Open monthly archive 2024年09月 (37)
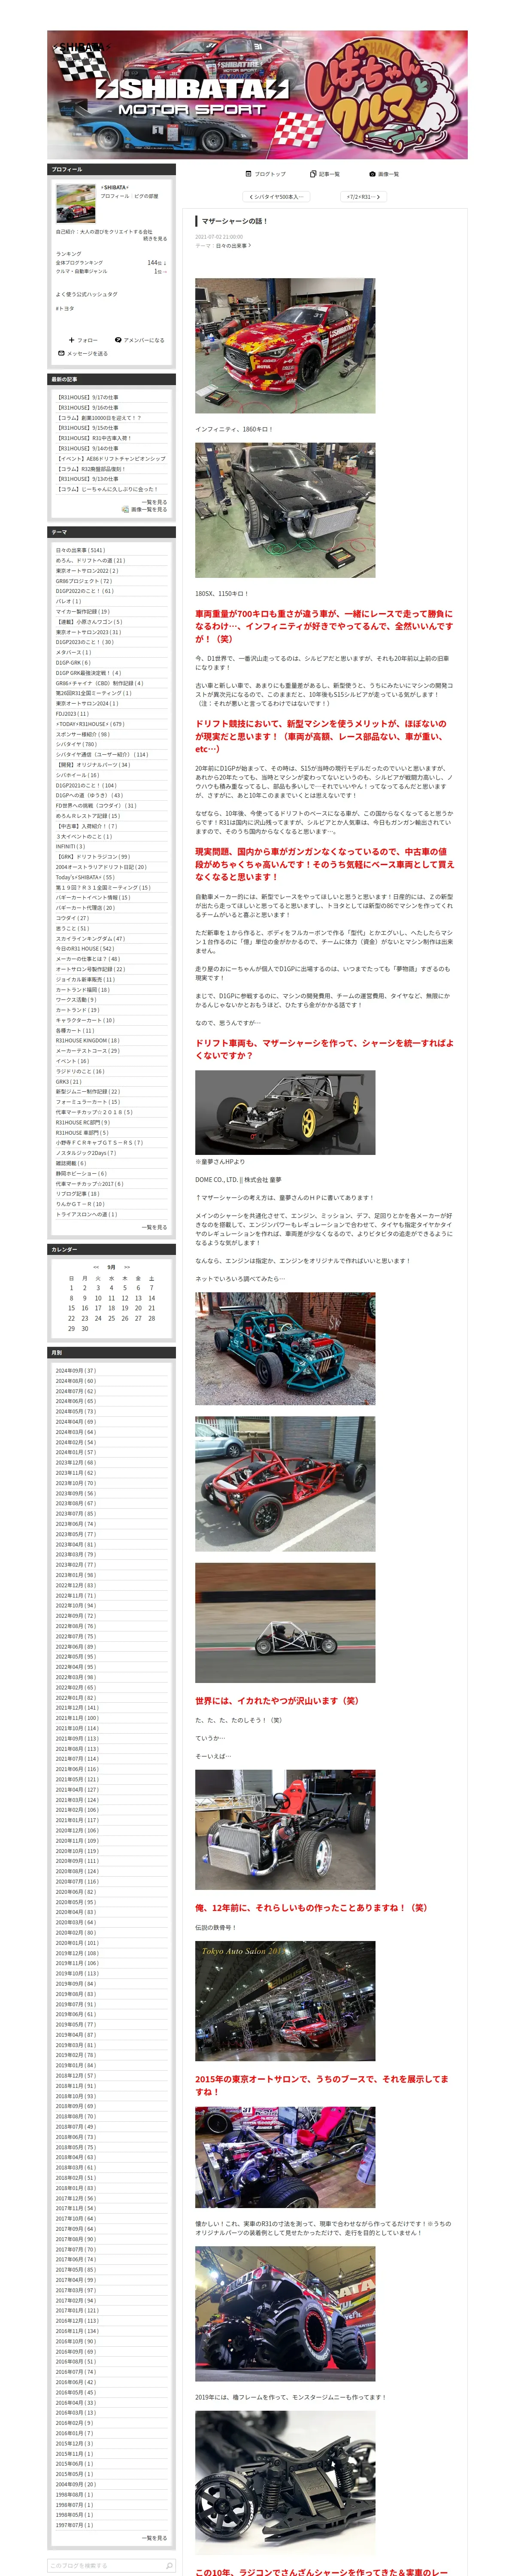 click(x=76, y=1371)
